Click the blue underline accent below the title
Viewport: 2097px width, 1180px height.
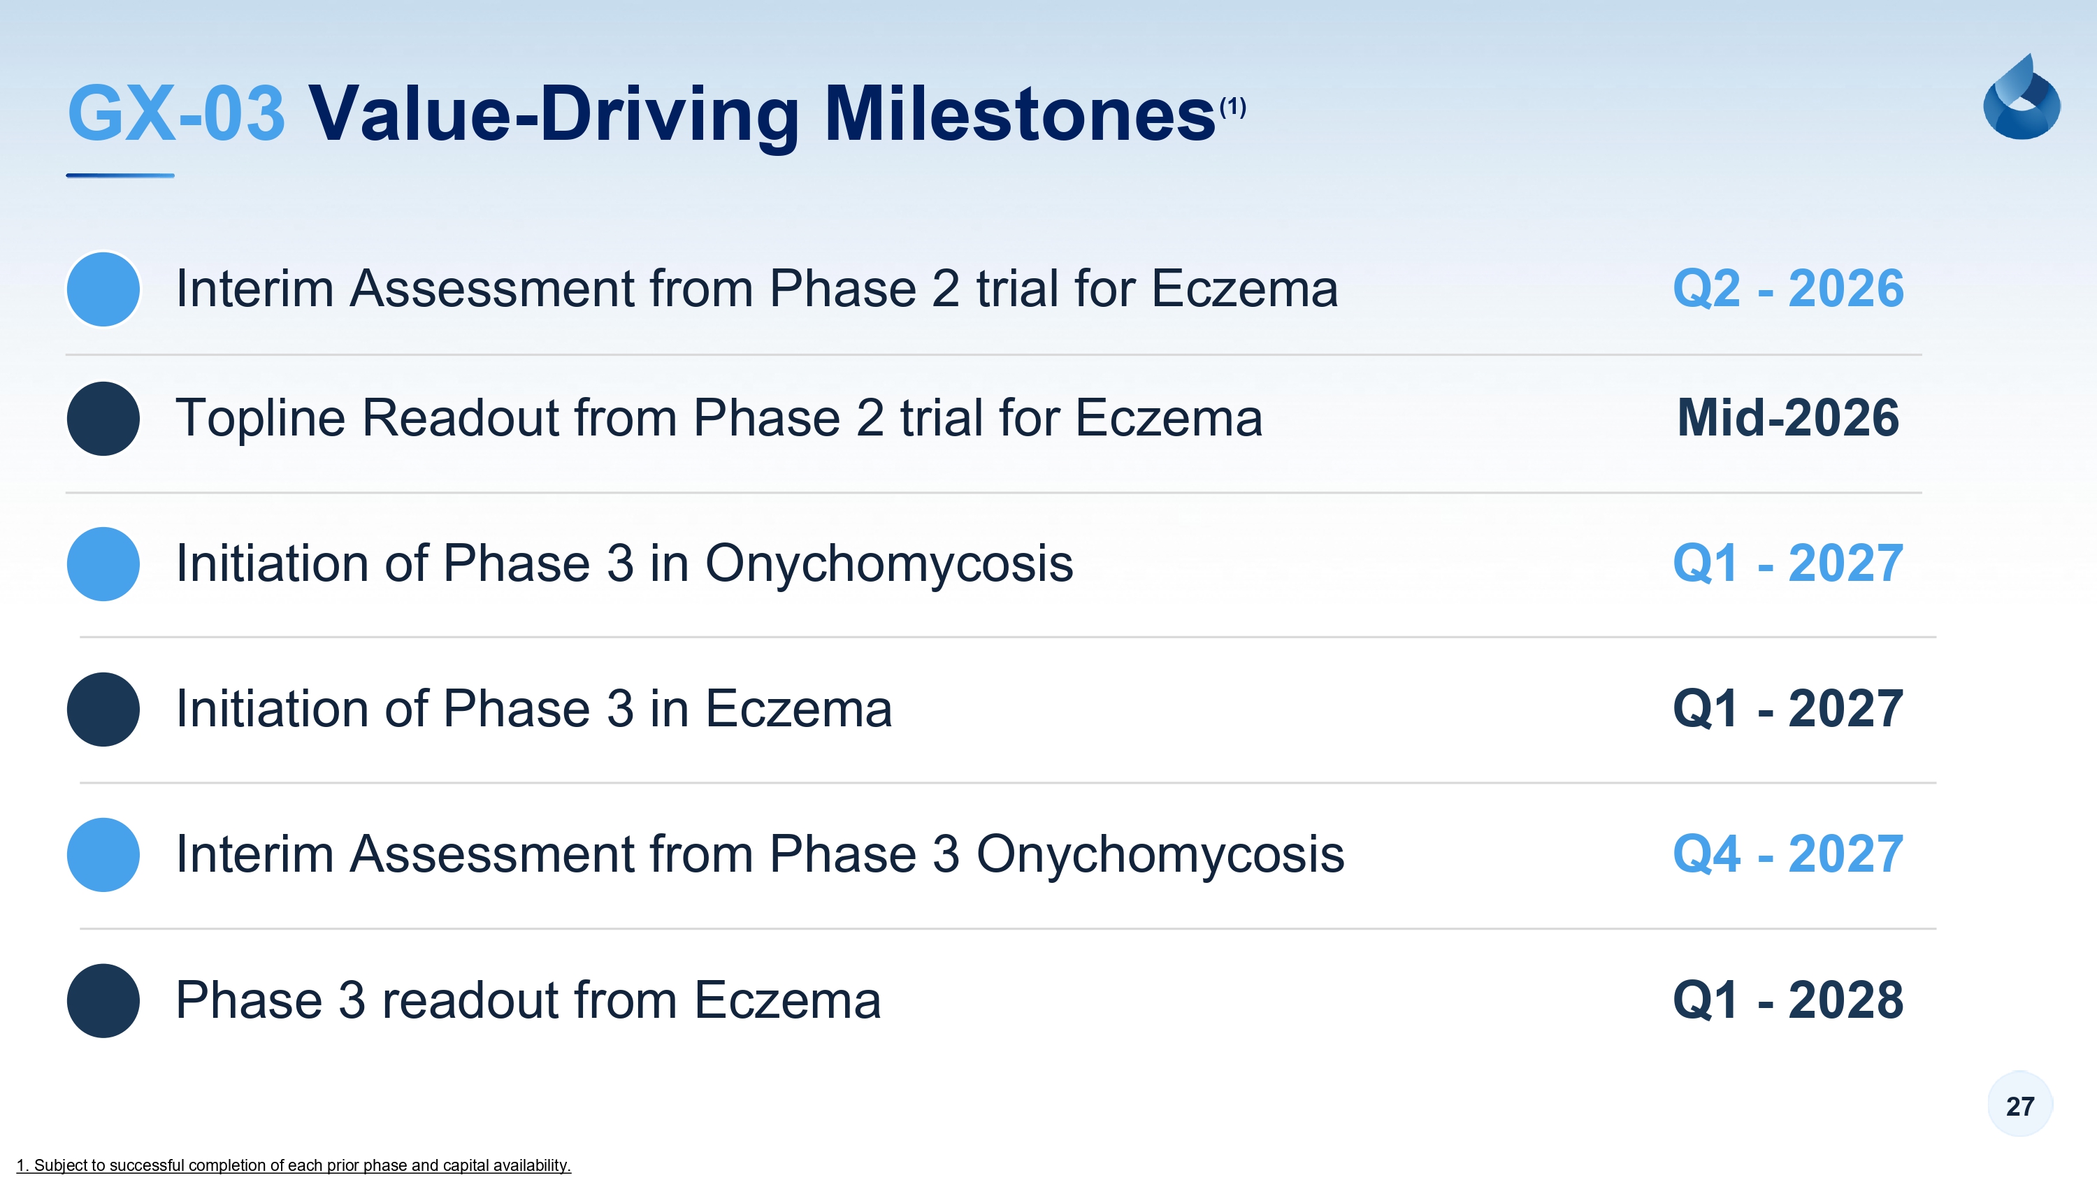120,175
